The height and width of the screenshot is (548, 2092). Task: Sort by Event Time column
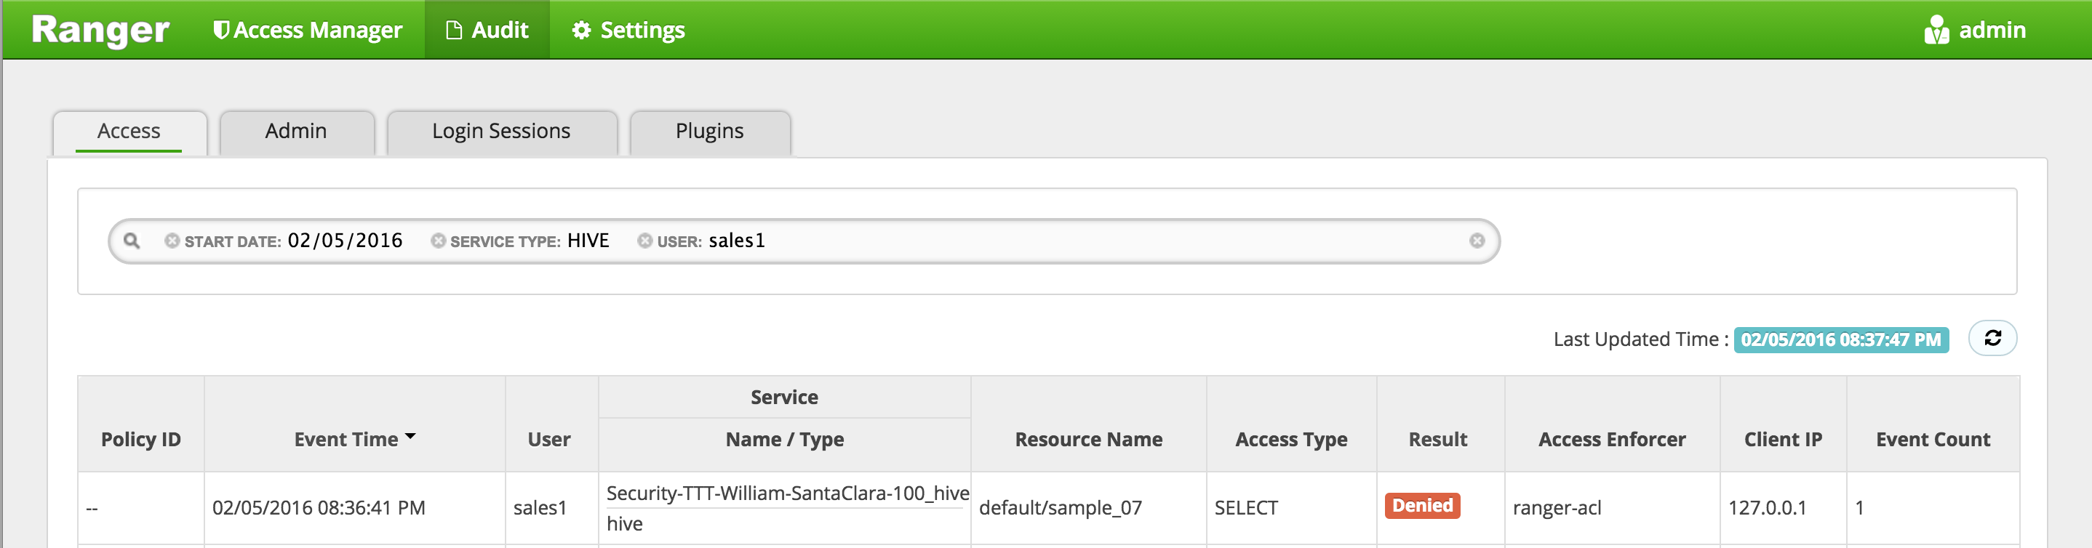(x=355, y=439)
